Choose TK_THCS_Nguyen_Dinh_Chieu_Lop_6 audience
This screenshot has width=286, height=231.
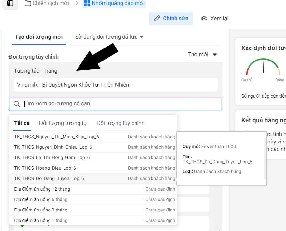[x=93, y=147]
